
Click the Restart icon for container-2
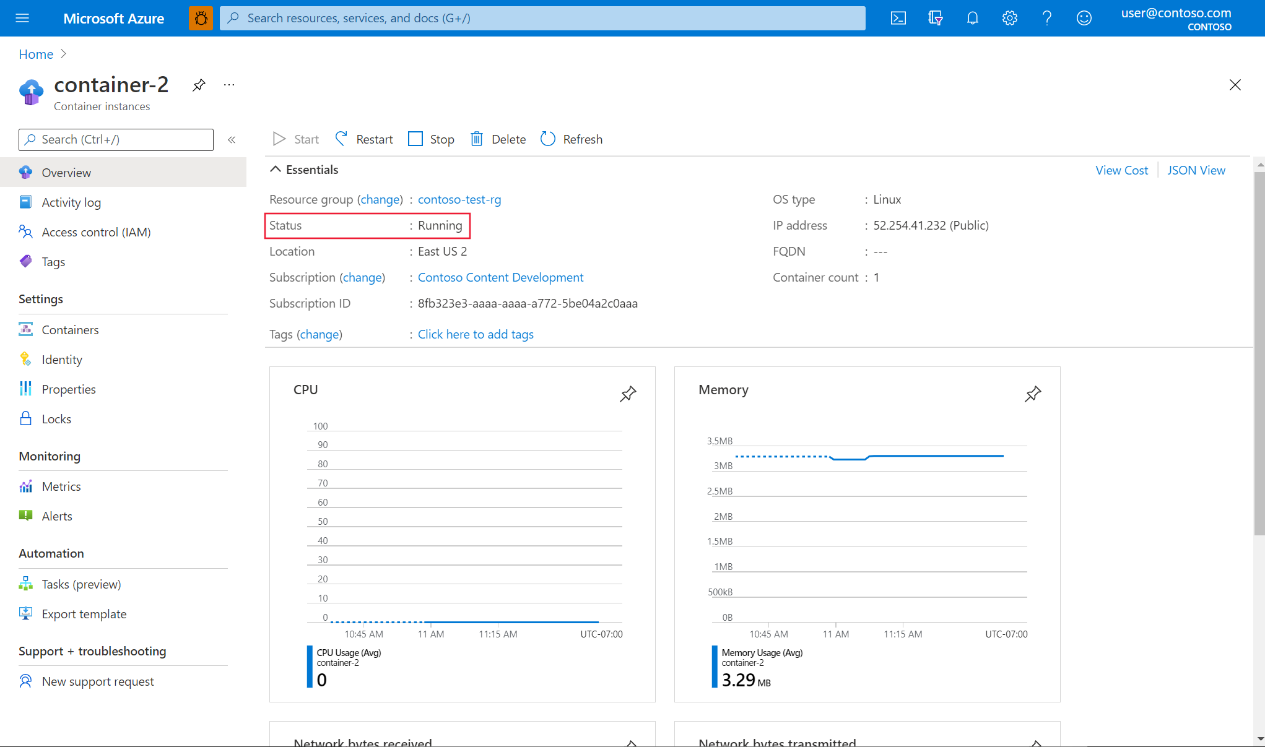(342, 139)
